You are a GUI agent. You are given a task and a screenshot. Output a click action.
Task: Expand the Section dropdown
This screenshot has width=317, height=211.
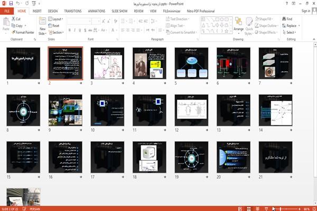(56, 32)
